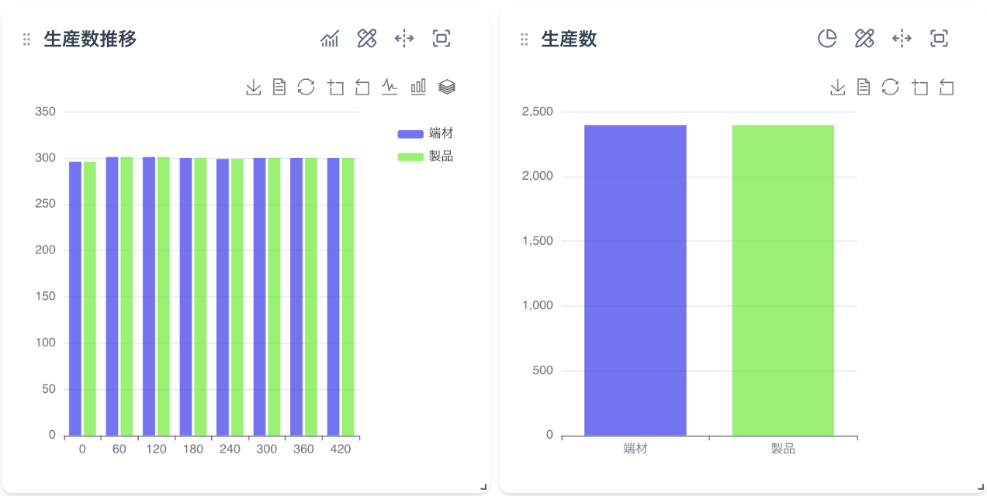Click the trend chart icon in 生産数推移 header
The width and height of the screenshot is (987, 496).
(330, 39)
